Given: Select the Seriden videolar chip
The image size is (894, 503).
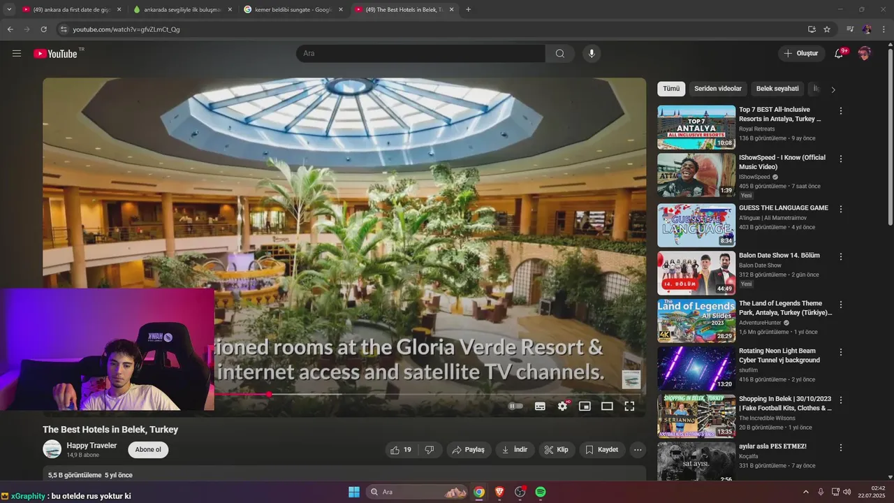Looking at the screenshot, I should pos(718,89).
